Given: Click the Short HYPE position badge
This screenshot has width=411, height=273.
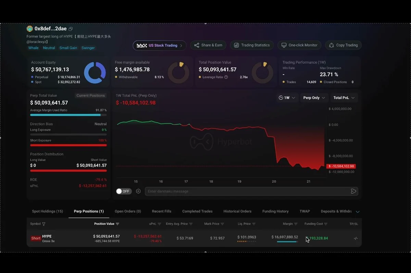Looking at the screenshot, I should click(36, 238).
